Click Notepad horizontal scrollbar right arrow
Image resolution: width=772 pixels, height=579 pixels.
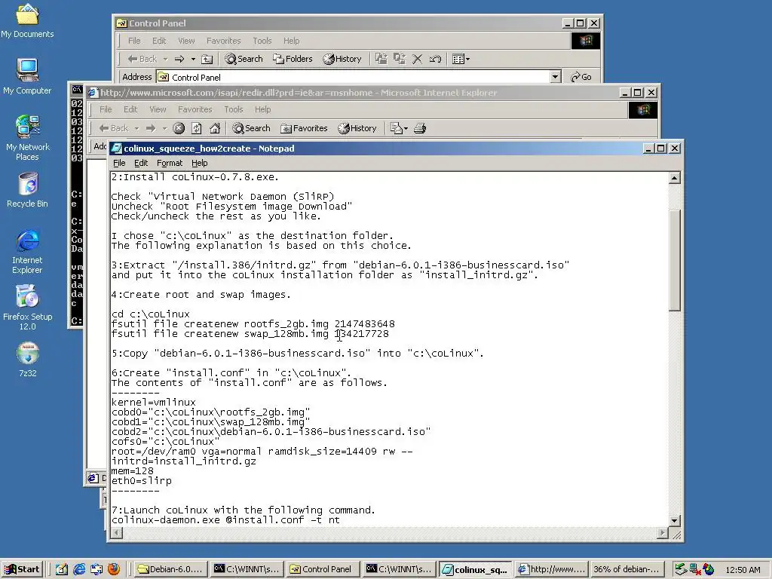click(x=663, y=532)
